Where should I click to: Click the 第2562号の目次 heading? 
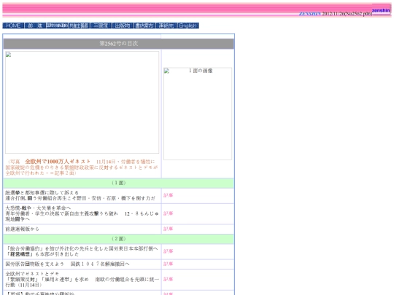tap(119, 44)
